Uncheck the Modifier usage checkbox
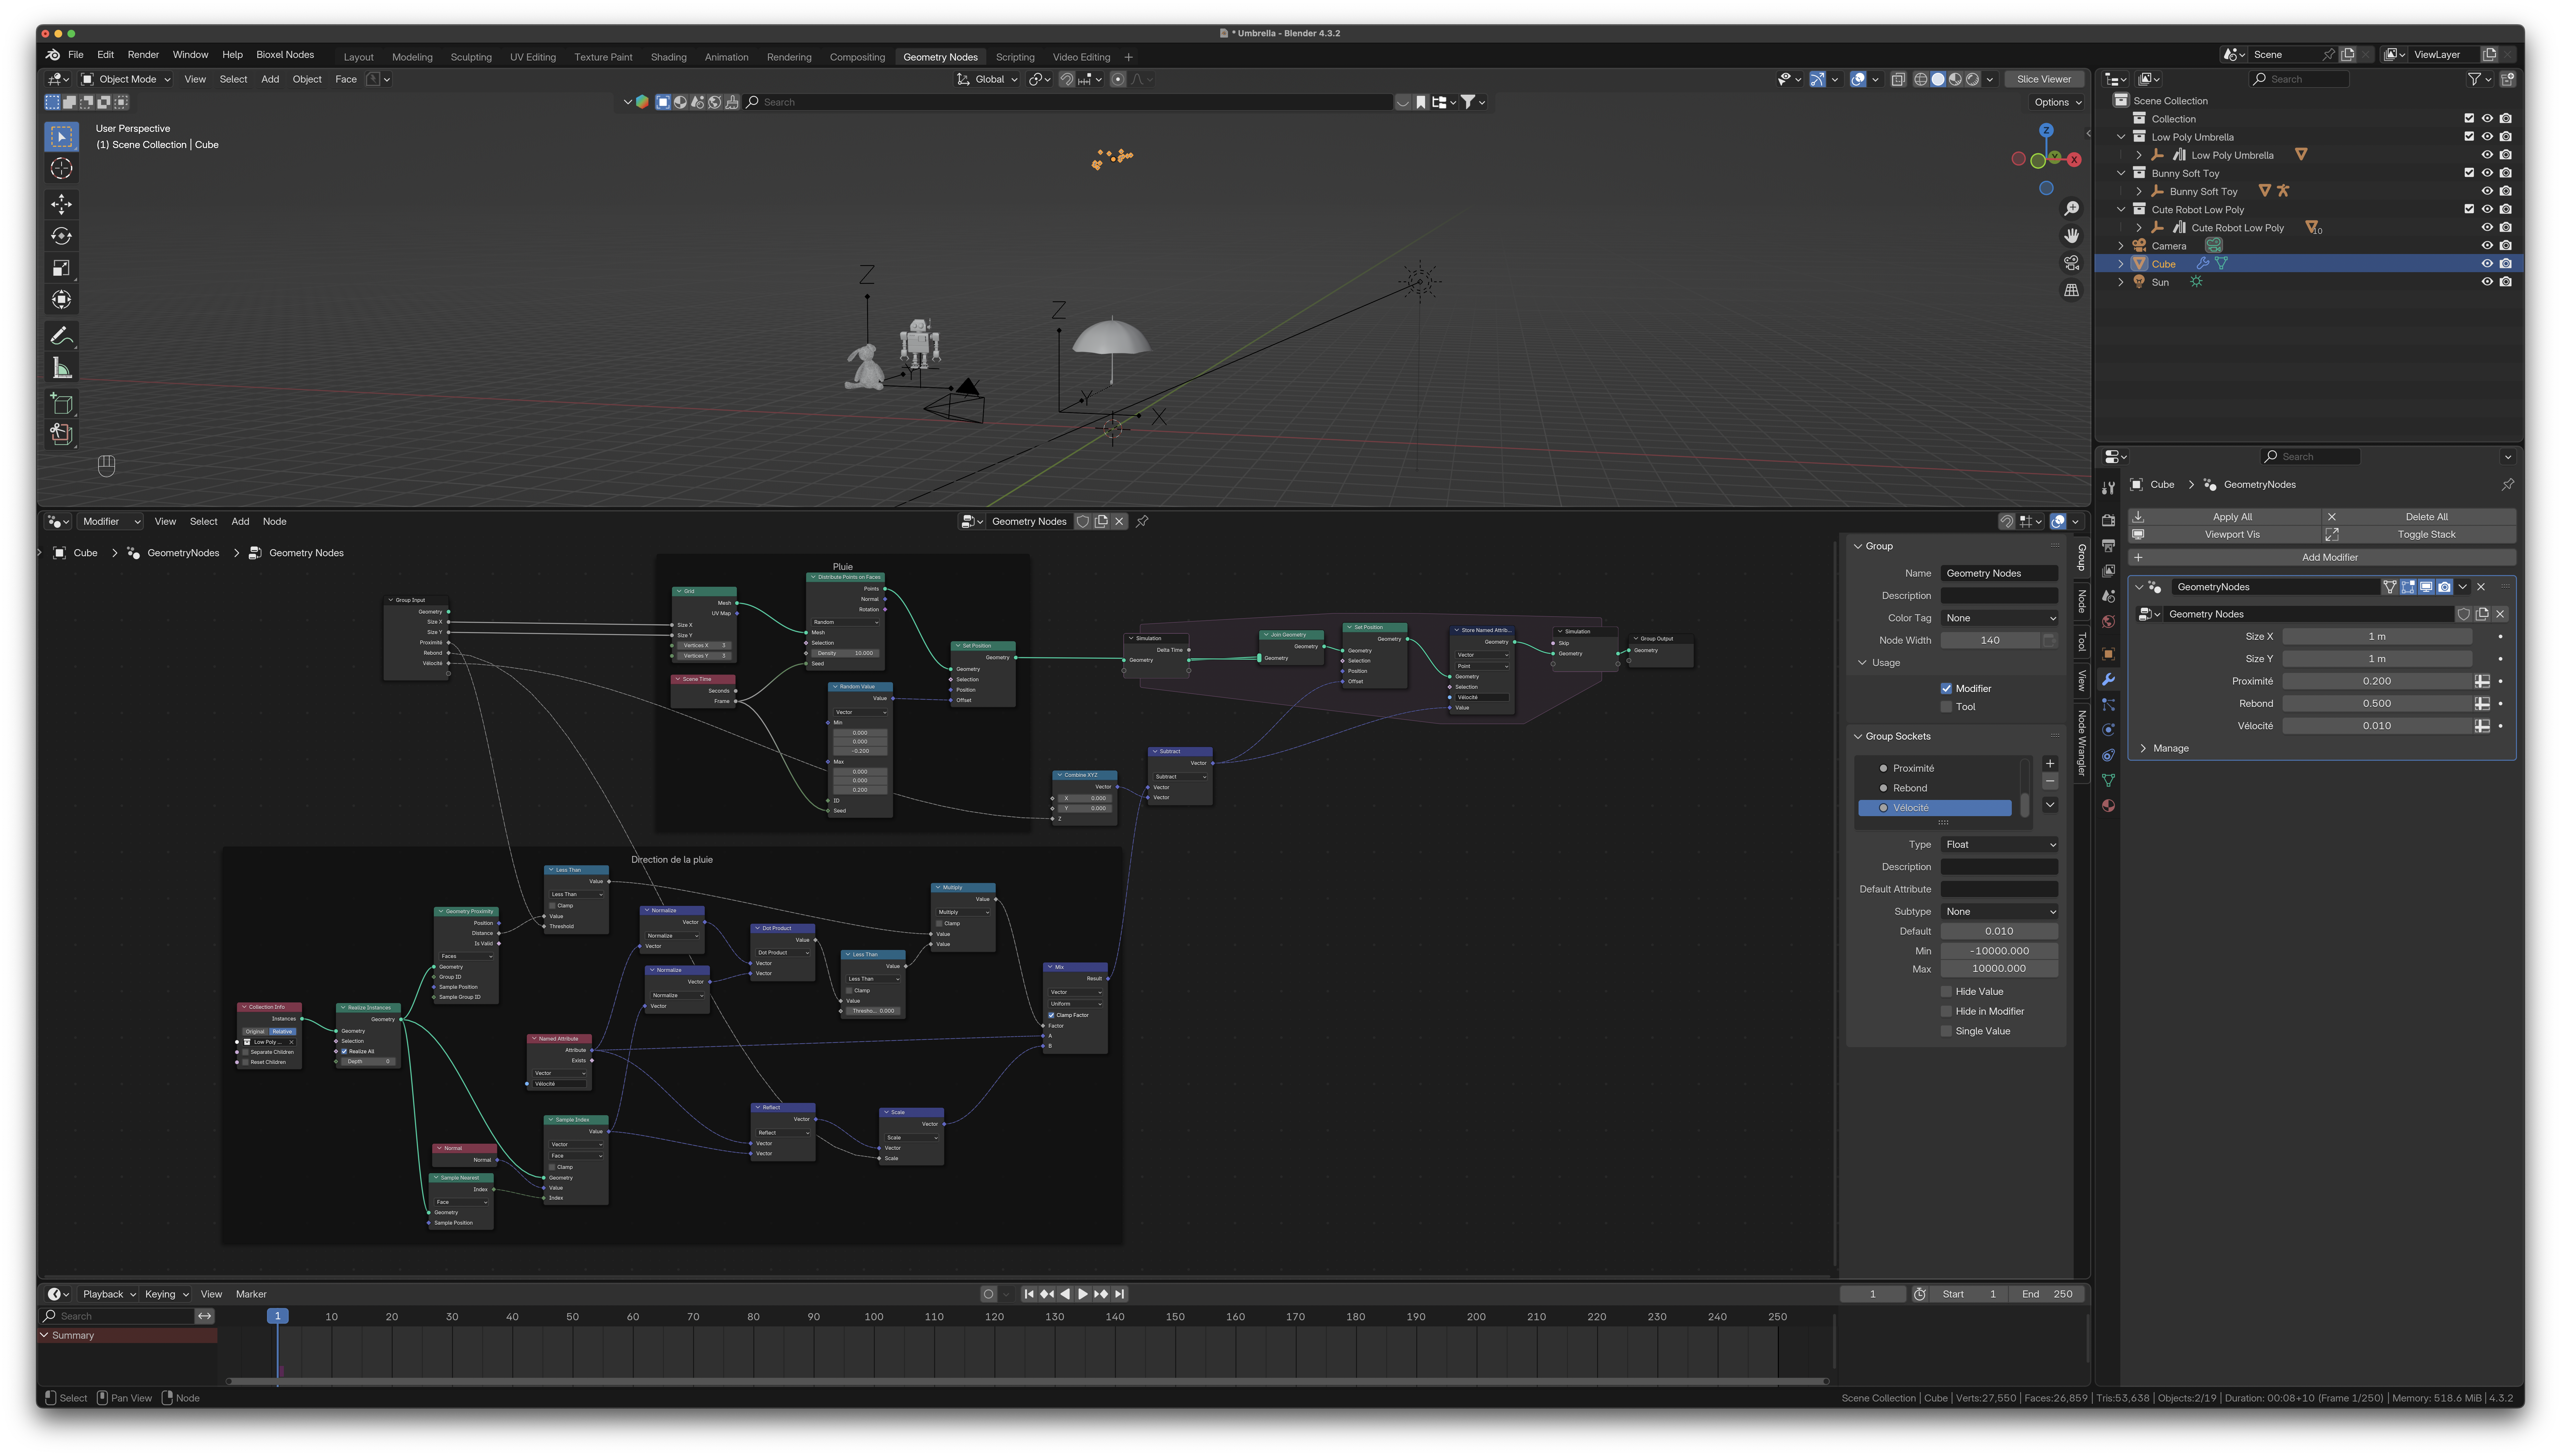This screenshot has width=2561, height=1456. pyautogui.click(x=1946, y=689)
